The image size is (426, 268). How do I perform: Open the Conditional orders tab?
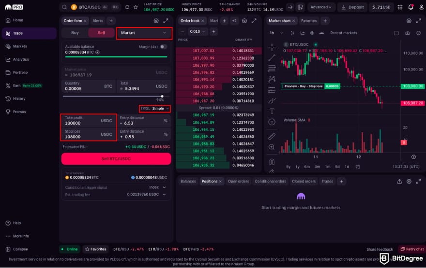click(270, 181)
